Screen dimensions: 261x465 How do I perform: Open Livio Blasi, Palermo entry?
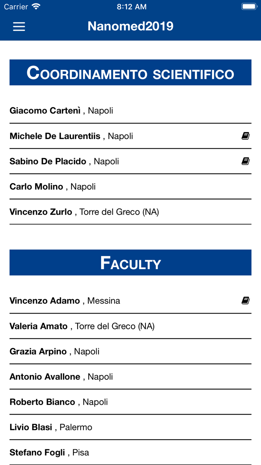click(x=51, y=427)
